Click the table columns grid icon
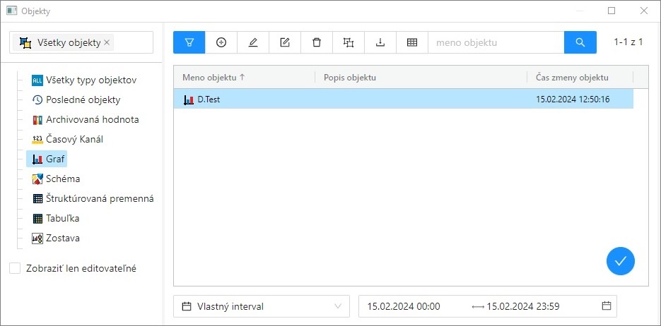The image size is (661, 326). (x=412, y=42)
